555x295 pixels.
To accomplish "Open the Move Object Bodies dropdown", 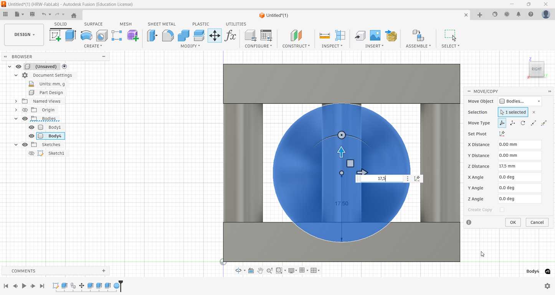I will coord(520,101).
